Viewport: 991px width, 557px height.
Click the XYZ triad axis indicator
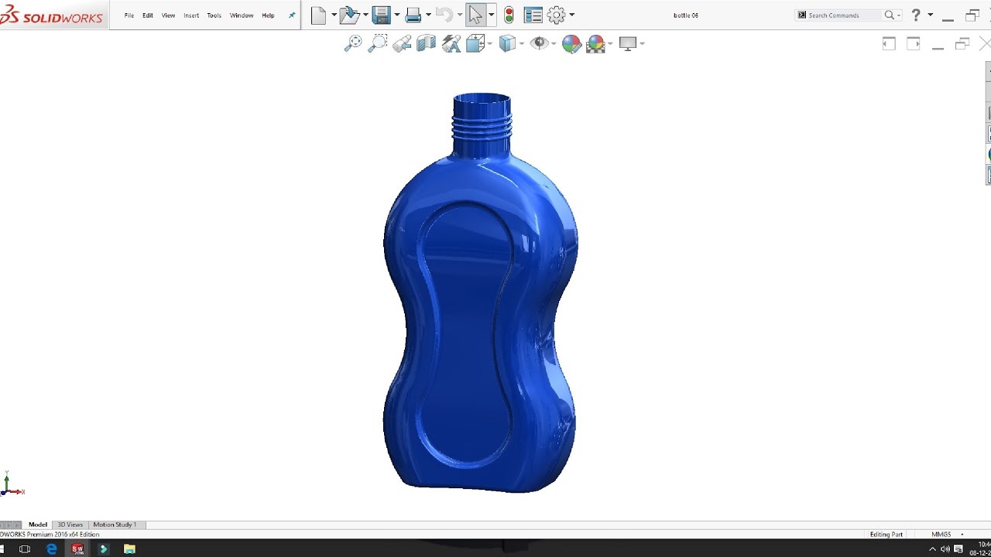(11, 484)
